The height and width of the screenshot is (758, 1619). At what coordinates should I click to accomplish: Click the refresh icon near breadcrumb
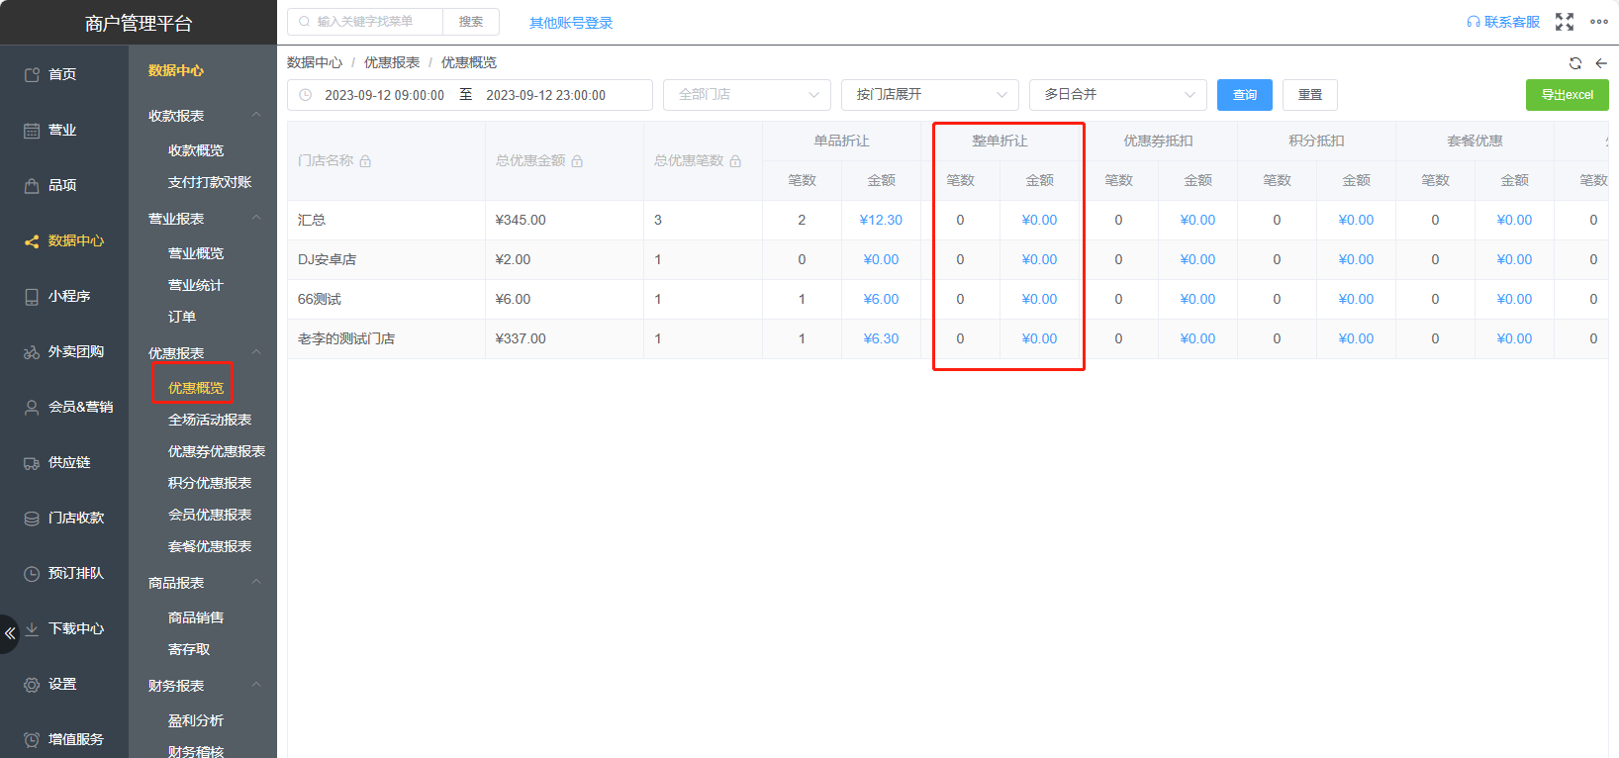pyautogui.click(x=1575, y=62)
